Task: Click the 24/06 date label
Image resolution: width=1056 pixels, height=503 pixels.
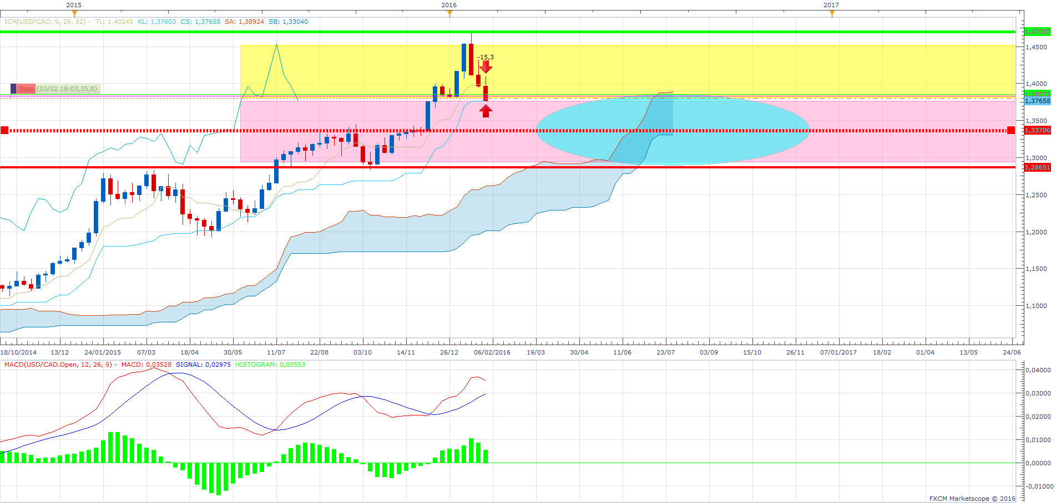Action: (1012, 352)
